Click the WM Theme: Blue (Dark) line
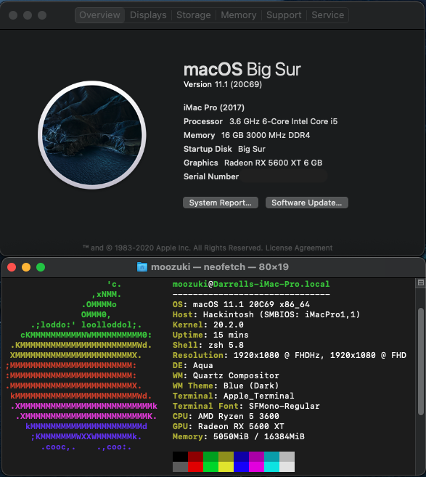The width and height of the screenshot is (426, 477). click(226, 386)
